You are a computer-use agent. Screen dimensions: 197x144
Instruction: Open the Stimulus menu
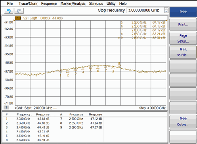96,4
